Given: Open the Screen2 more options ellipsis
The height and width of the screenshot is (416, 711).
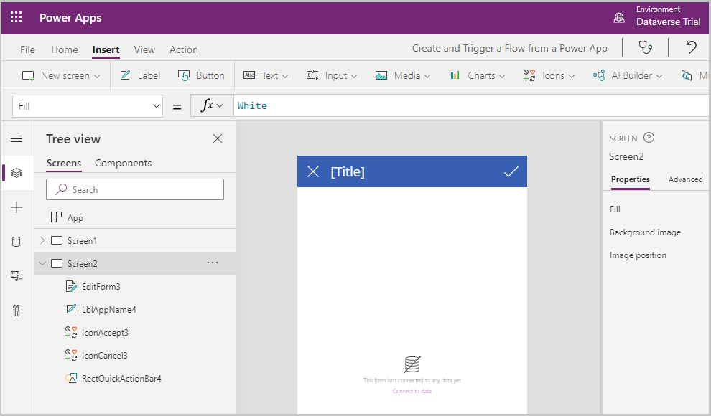Looking at the screenshot, I should click(x=213, y=263).
